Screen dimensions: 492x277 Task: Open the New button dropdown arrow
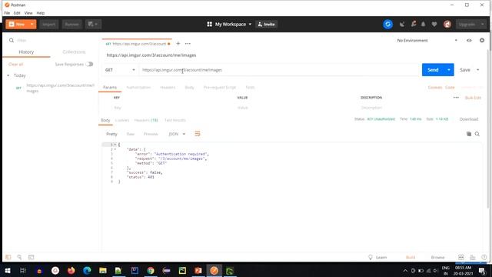point(32,24)
